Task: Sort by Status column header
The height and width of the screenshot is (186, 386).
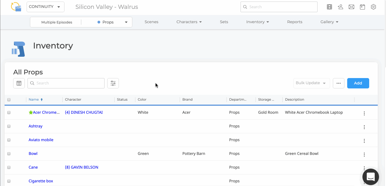Action: (x=122, y=99)
